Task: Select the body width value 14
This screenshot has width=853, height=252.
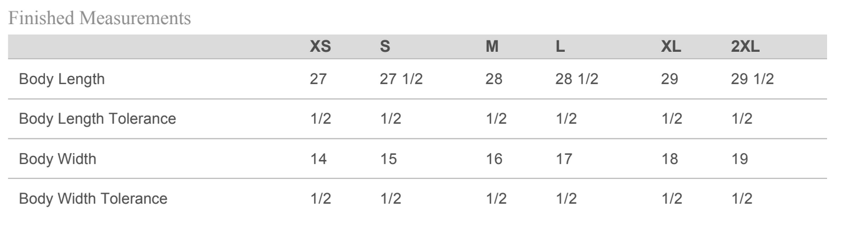Action: [x=318, y=159]
